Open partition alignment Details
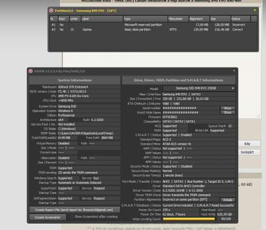The height and width of the screenshot is (230, 266). 228,200
